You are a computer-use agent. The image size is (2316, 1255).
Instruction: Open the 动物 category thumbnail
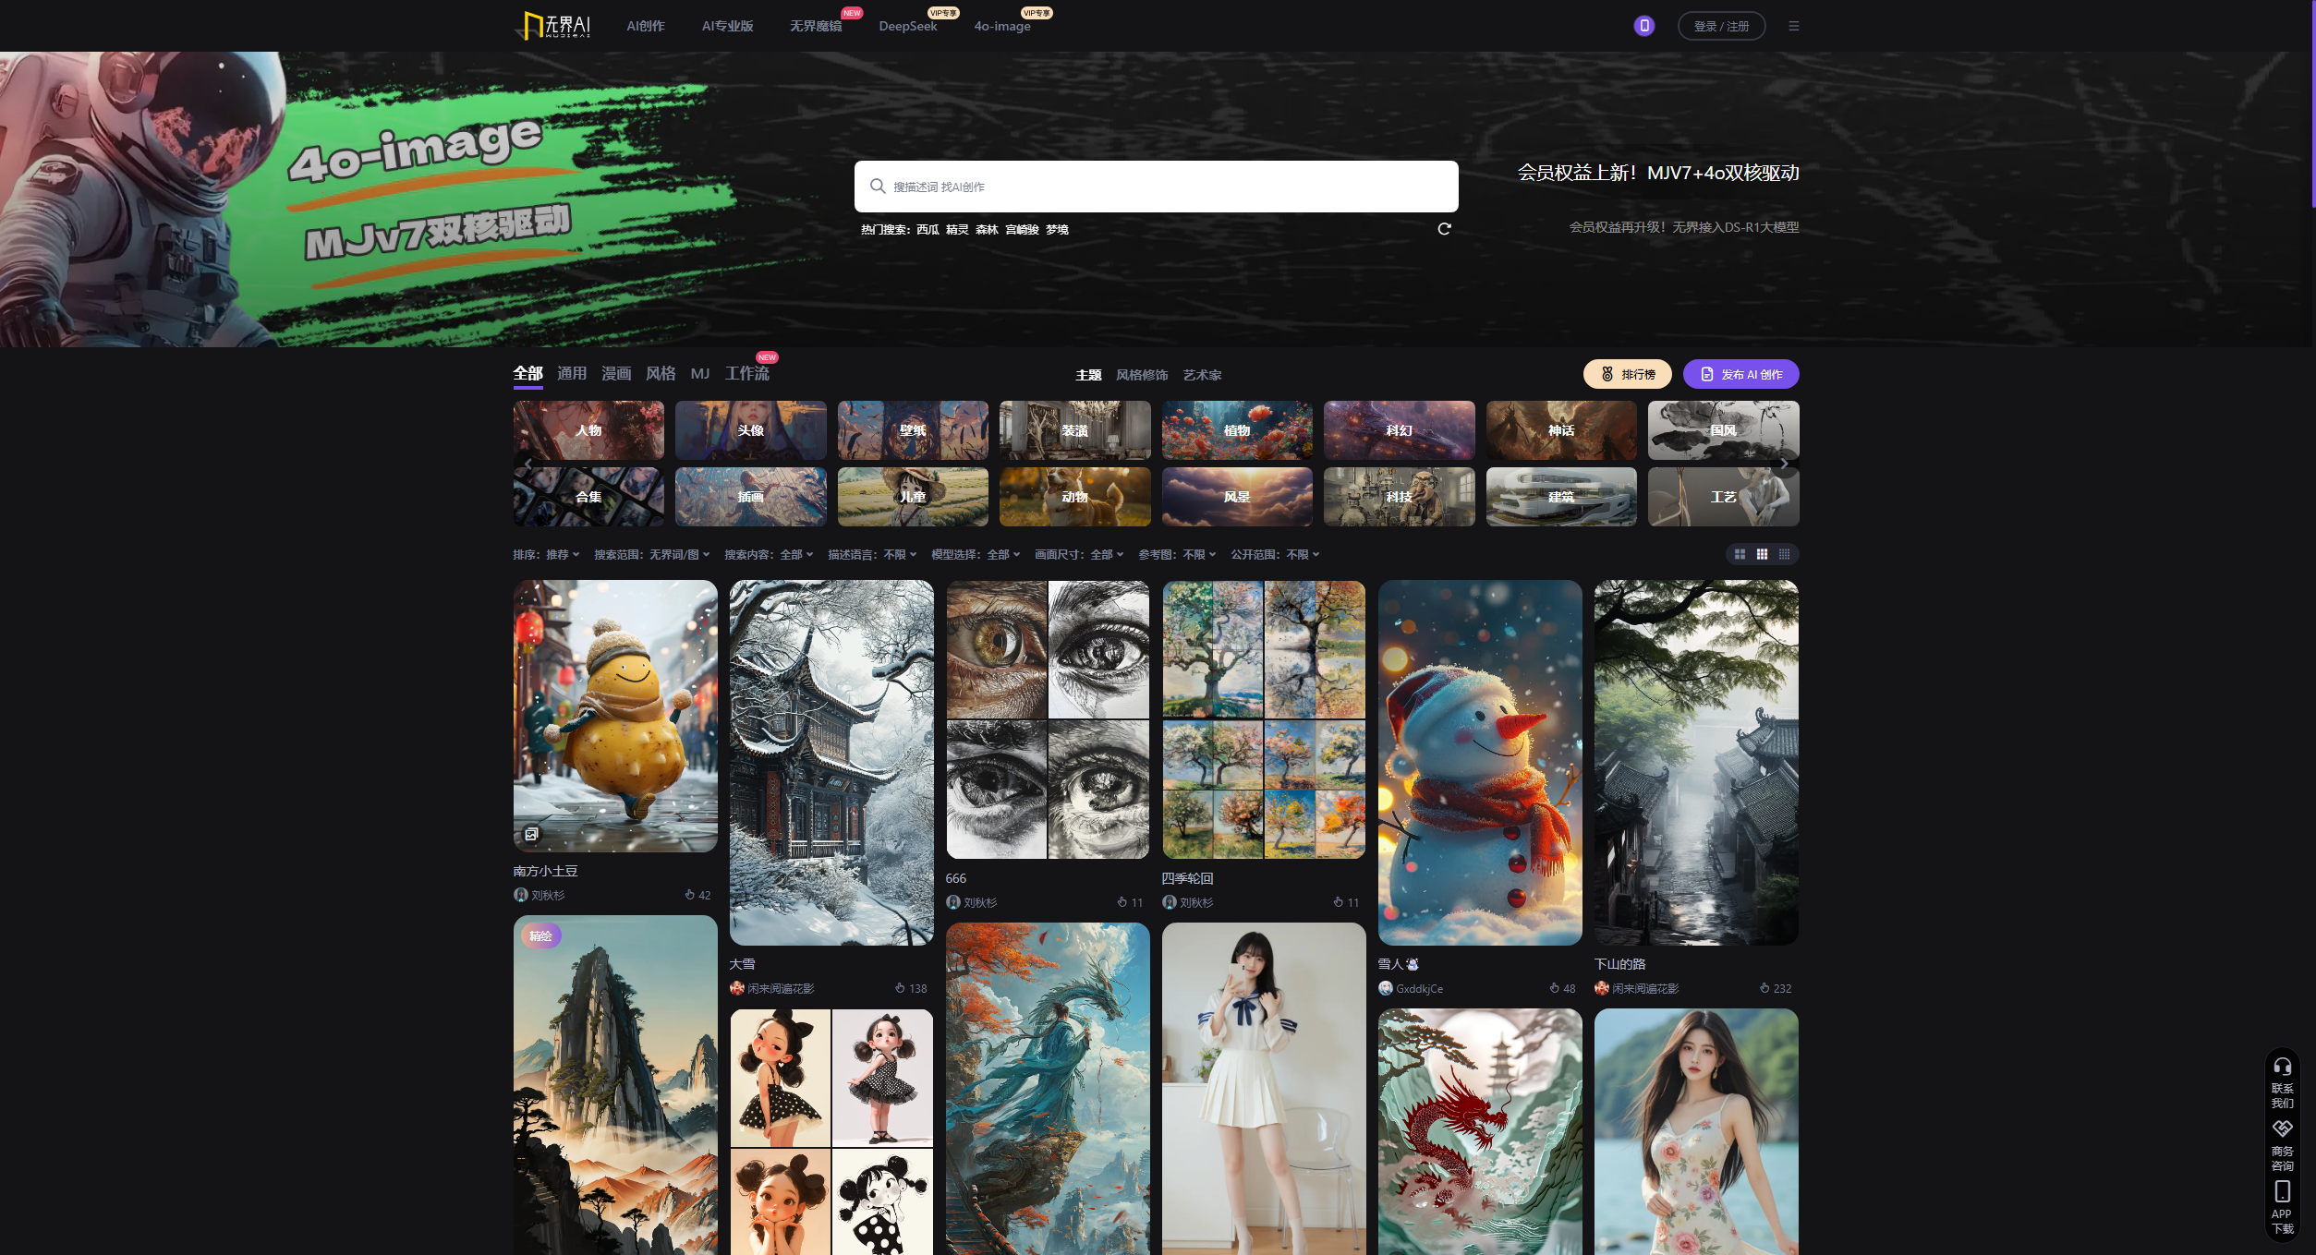coord(1074,497)
